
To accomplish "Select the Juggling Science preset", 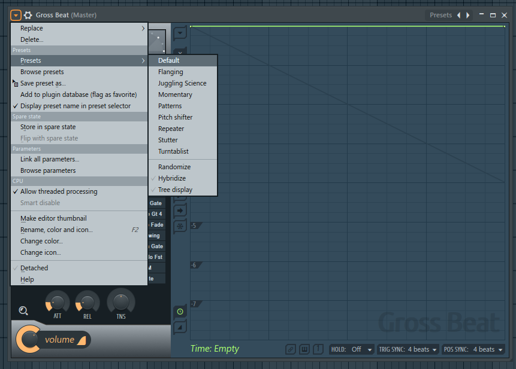I will (183, 83).
